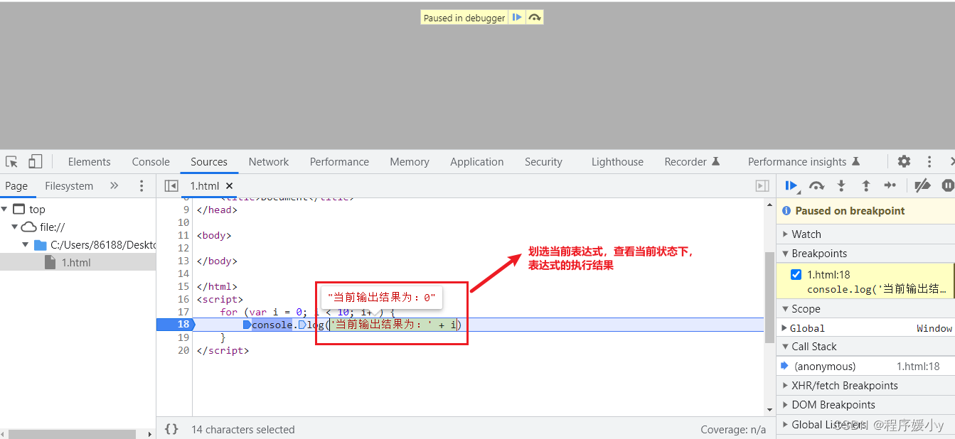The width and height of the screenshot is (955, 439).
Task: Resume script execution in debugger toolbar
Action: [791, 185]
